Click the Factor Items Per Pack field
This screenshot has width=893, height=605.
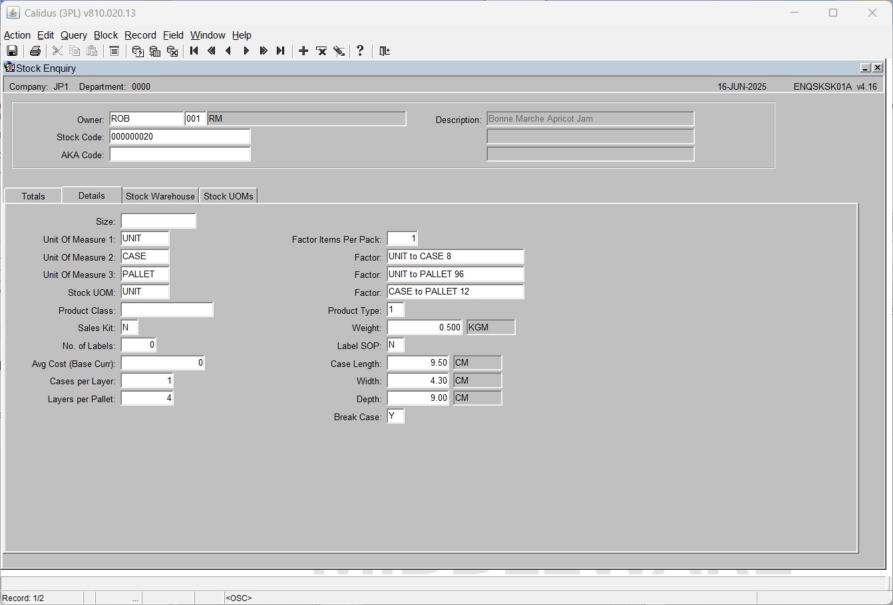click(x=403, y=239)
